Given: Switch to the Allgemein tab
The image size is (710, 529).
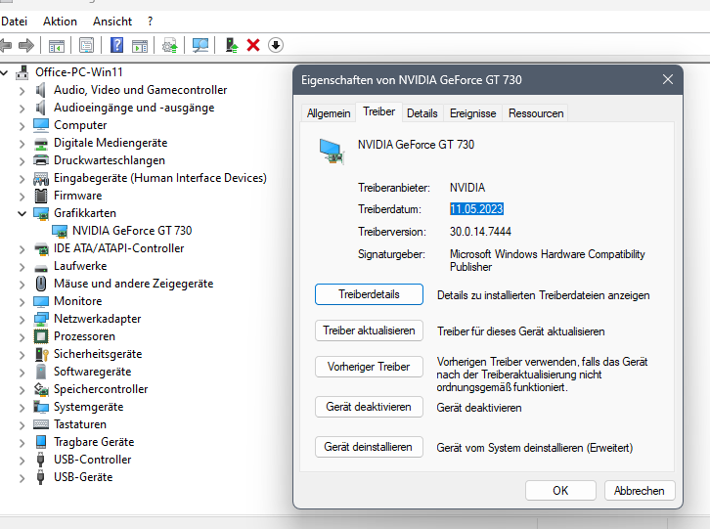Looking at the screenshot, I should click(329, 113).
